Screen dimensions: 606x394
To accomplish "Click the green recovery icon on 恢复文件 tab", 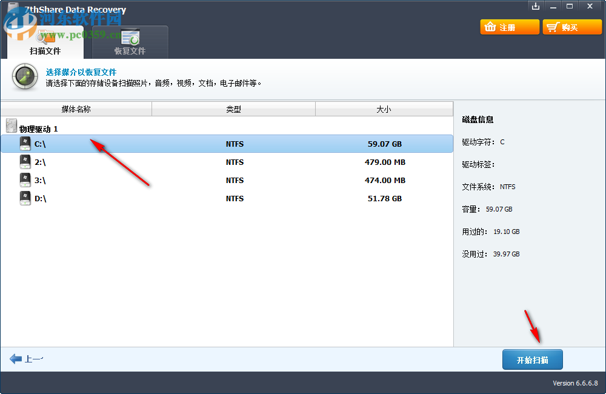I will [x=130, y=38].
